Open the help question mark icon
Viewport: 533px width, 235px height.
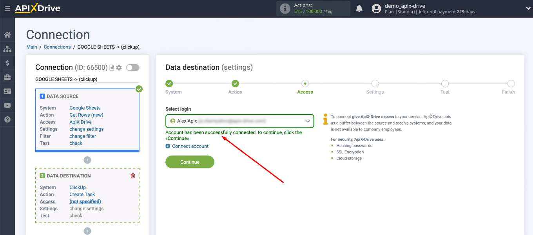[x=7, y=119]
